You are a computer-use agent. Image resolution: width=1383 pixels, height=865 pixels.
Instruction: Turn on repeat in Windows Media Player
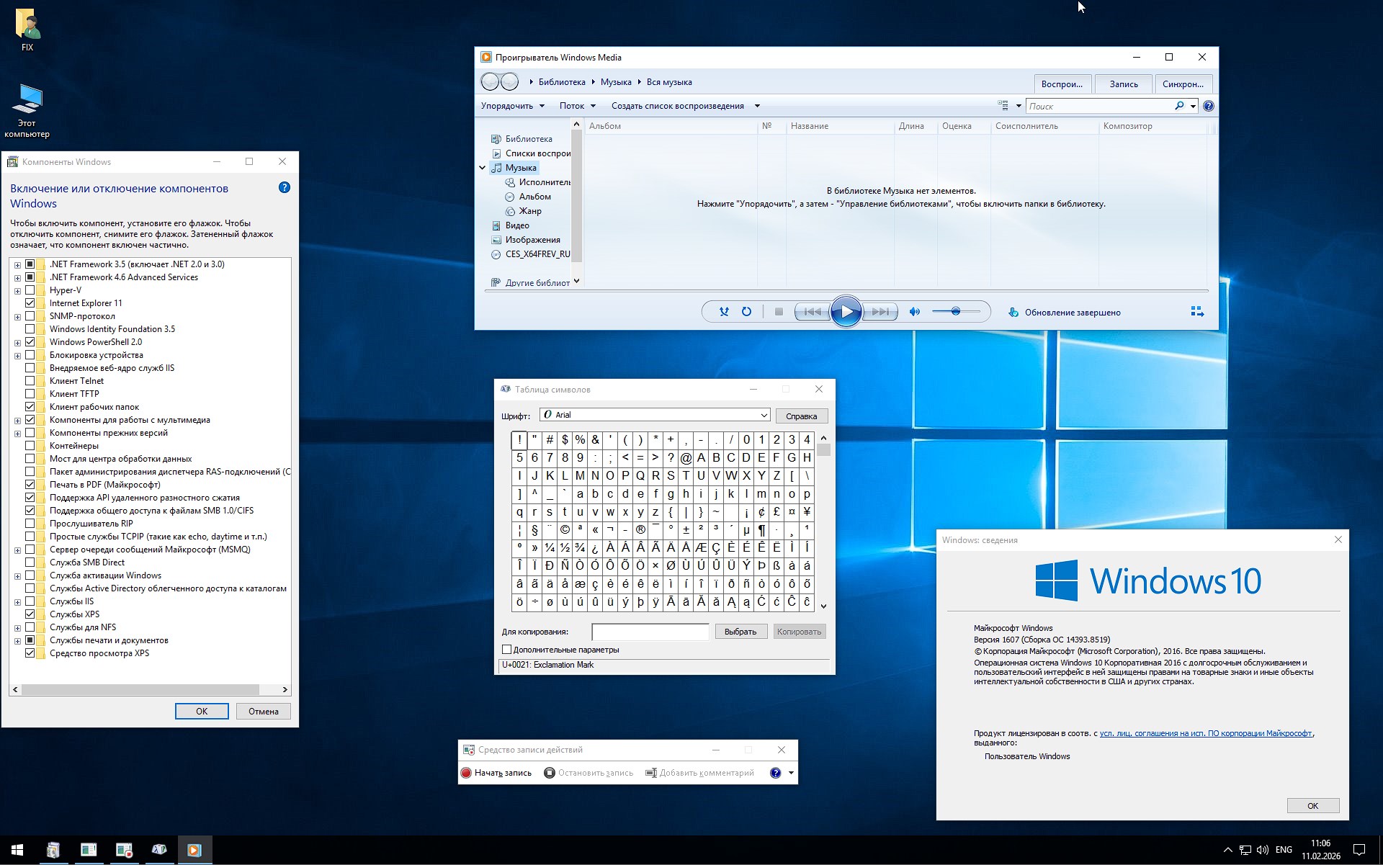click(x=747, y=311)
